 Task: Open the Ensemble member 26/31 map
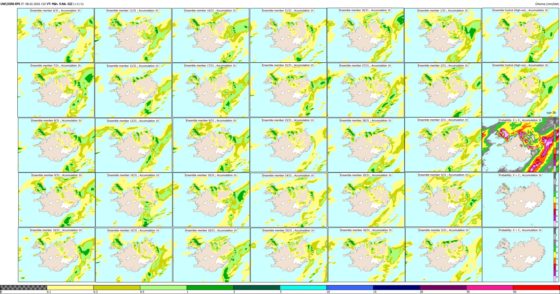(365, 35)
